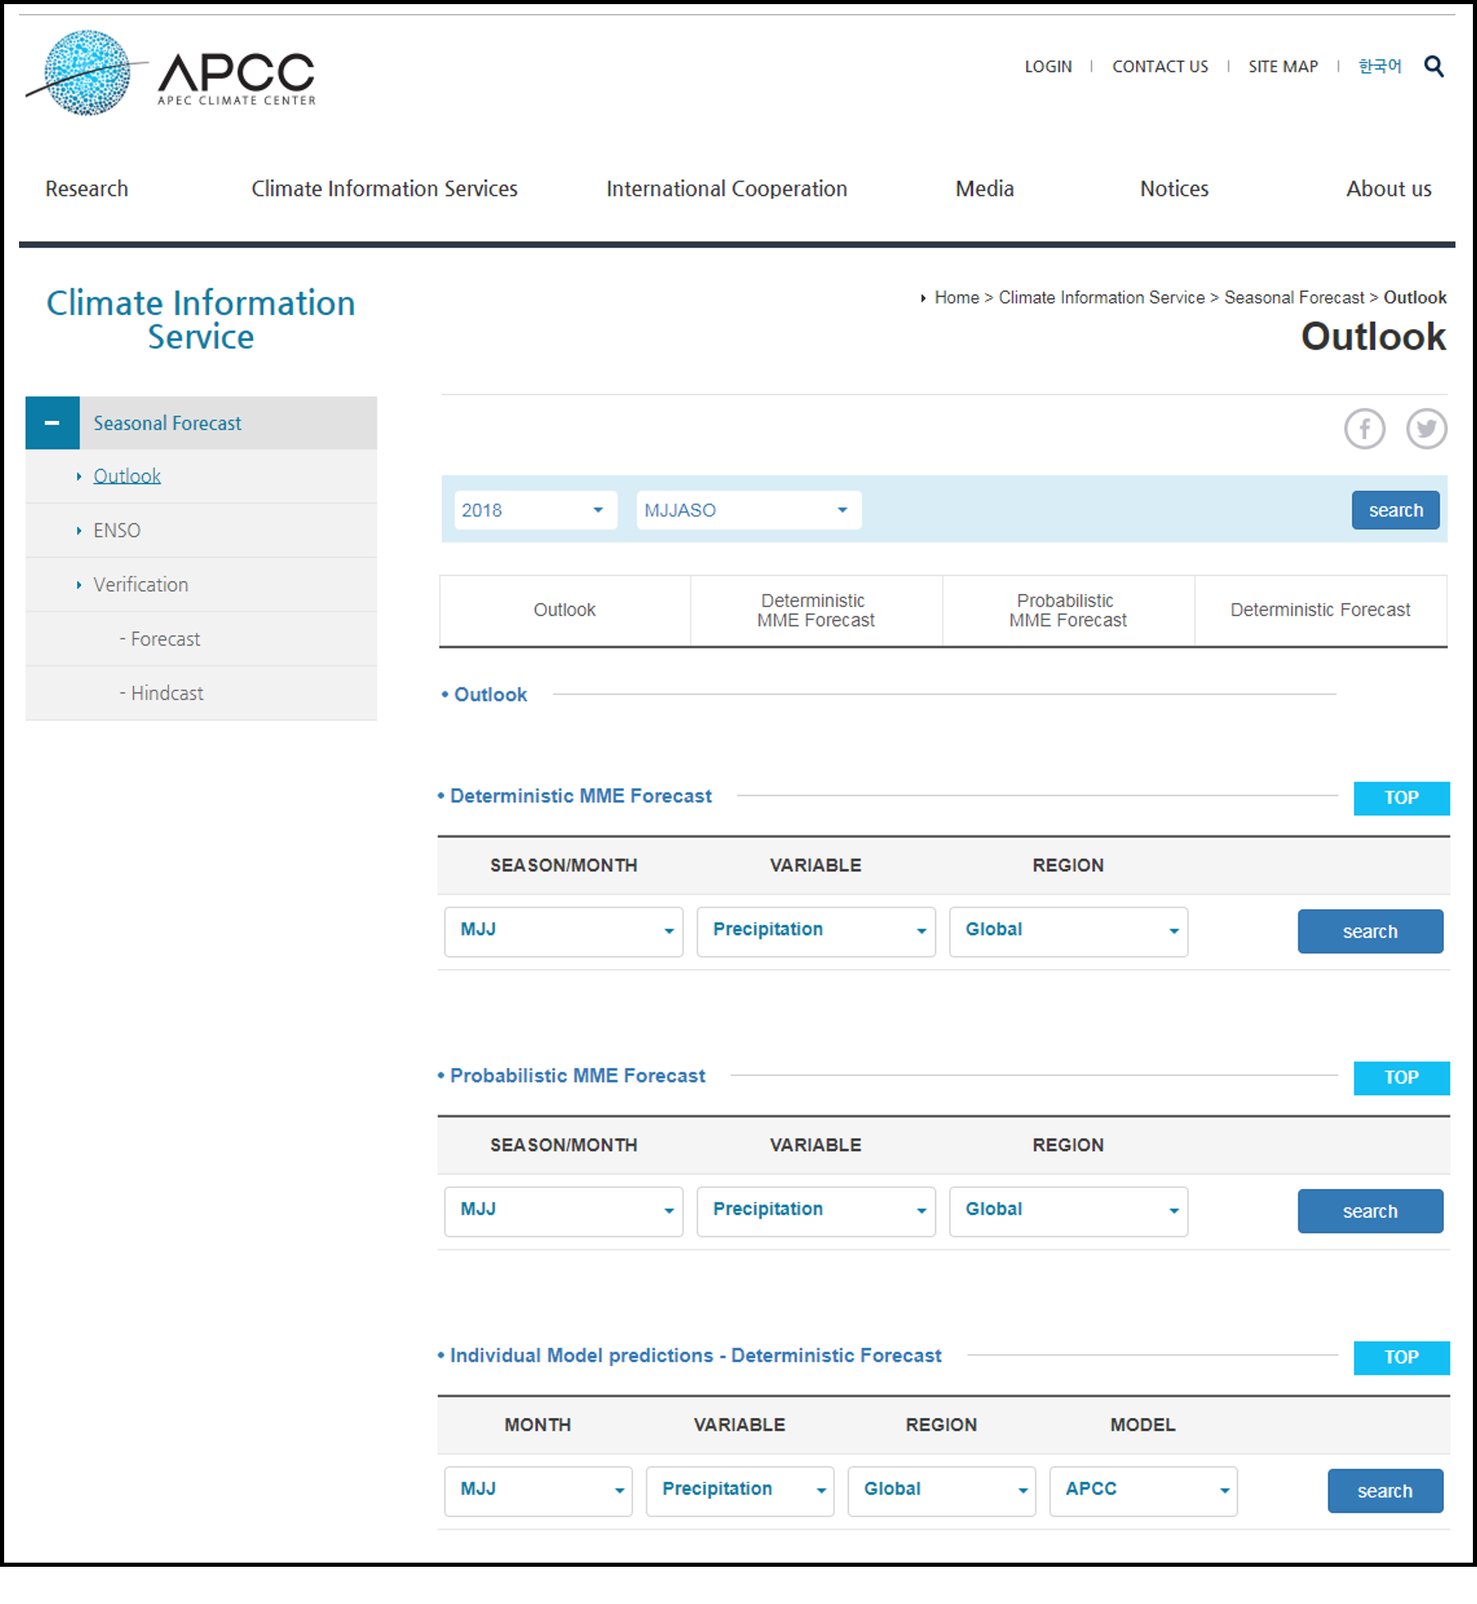
Task: Click TOP beside Probabilistic MME Forecast
Action: tap(1401, 1078)
